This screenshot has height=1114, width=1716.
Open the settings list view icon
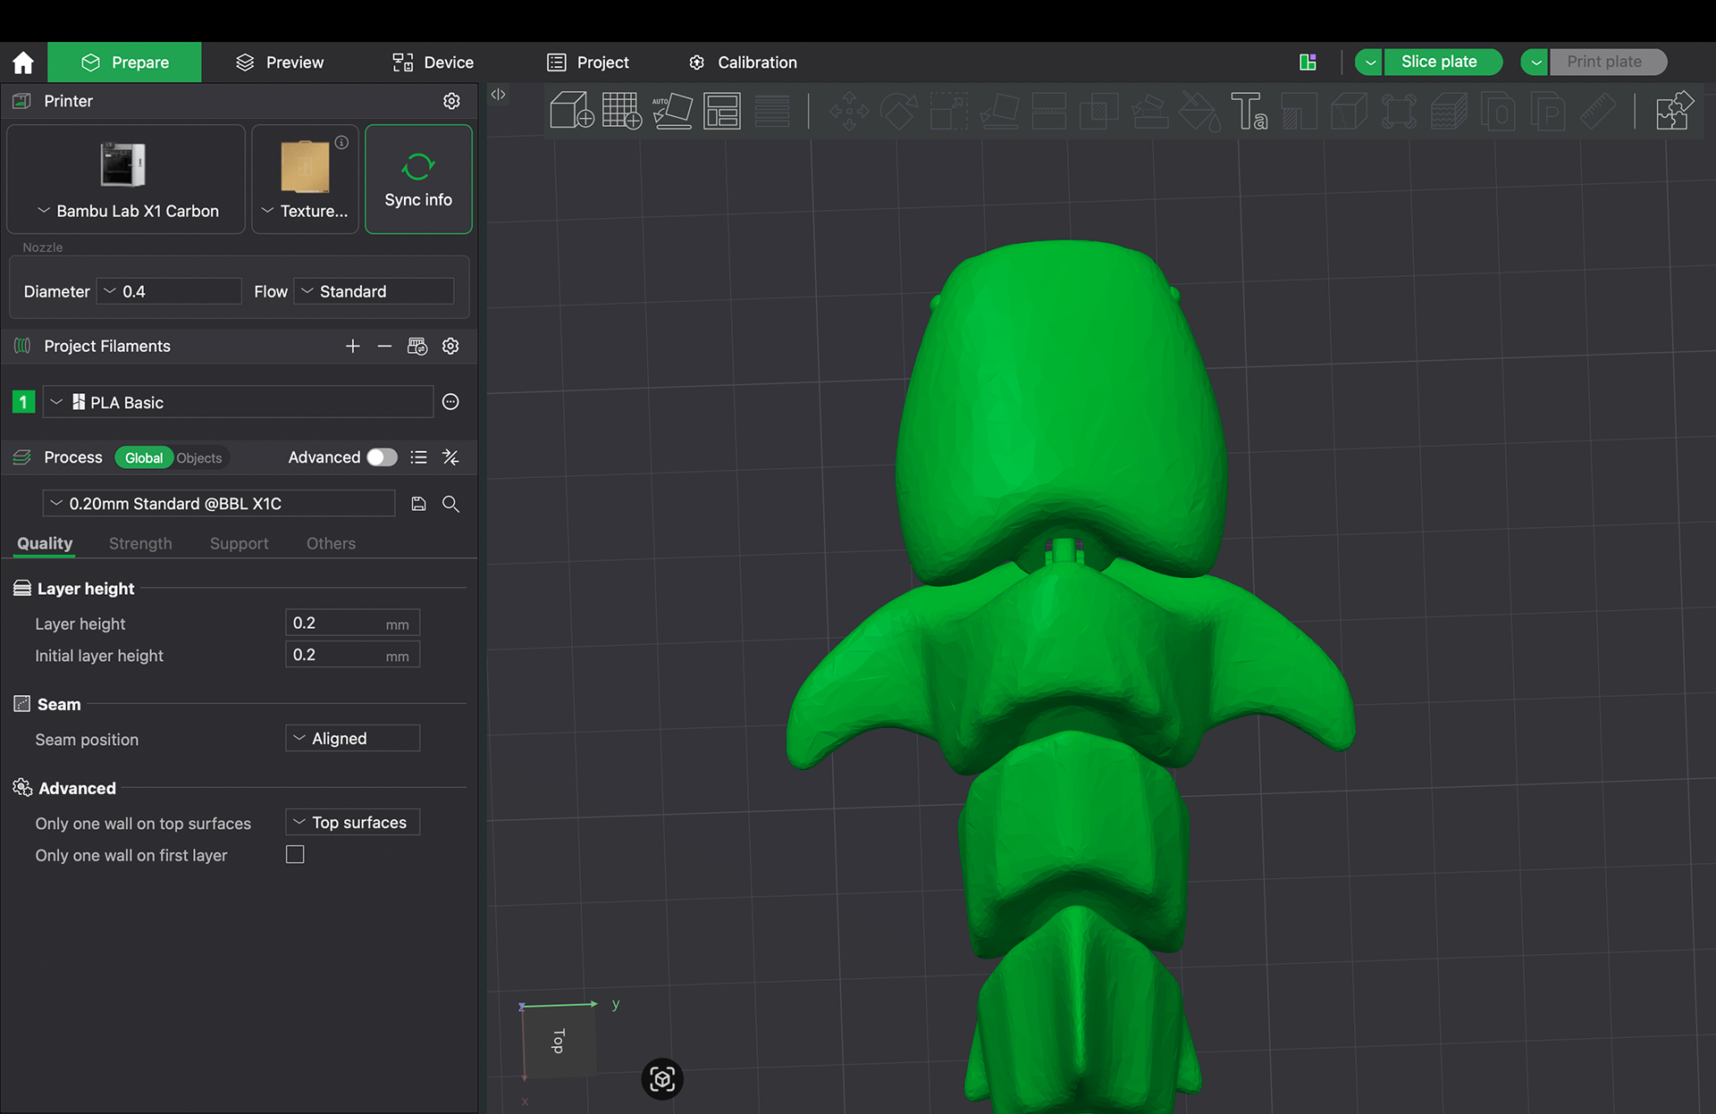418,457
